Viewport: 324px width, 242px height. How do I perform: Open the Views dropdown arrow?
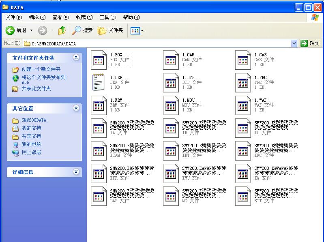pos(142,31)
